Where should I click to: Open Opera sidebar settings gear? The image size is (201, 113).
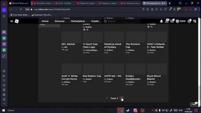pyautogui.click(x=4, y=95)
